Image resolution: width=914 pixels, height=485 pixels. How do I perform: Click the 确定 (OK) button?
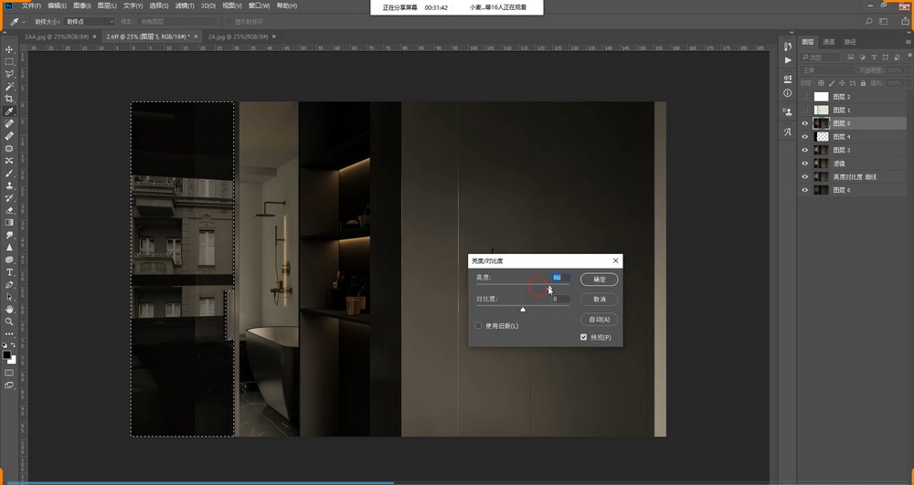[x=599, y=279]
